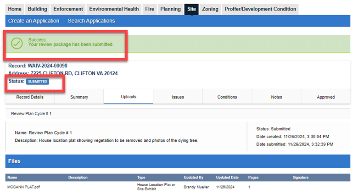
Task: Select the Environmental Health tab
Action: (114, 9)
